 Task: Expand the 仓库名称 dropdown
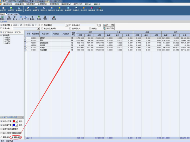[39, 28]
